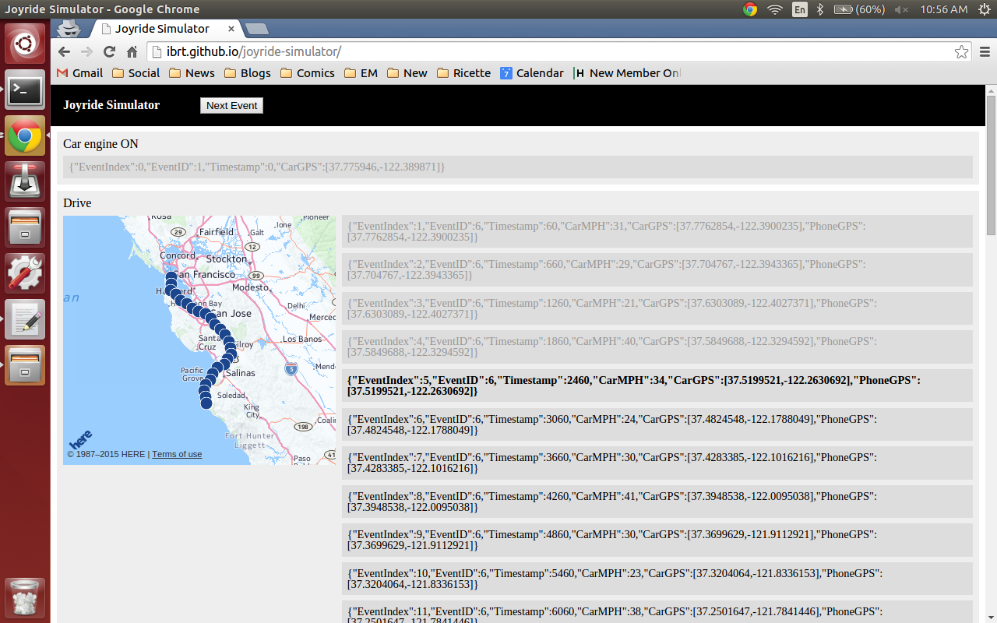This screenshot has width=997, height=623.
Task: Select the EventIndex 7 JSON entry
Action: pyautogui.click(x=657, y=463)
